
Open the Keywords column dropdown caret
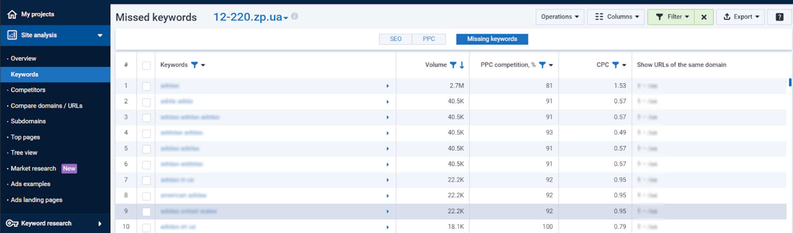pos(203,65)
